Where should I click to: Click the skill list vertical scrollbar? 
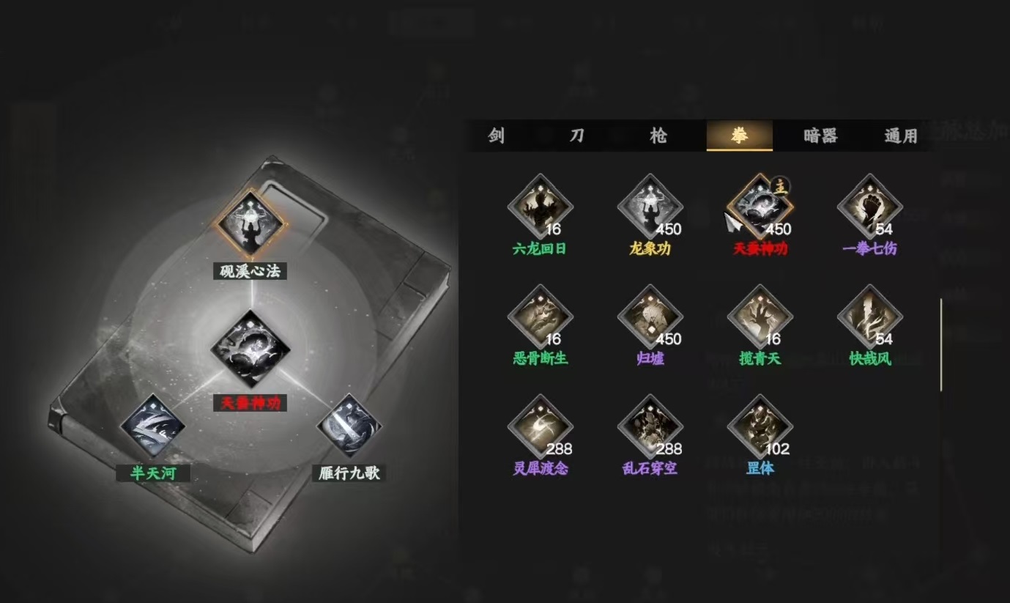(x=941, y=344)
